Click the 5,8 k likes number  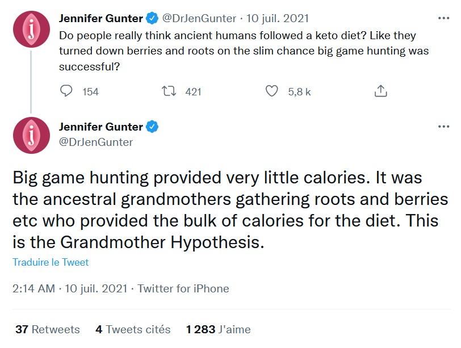coord(298,90)
